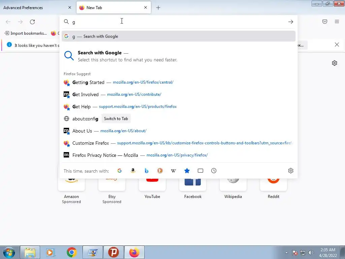Select 'g — Search with Google' suggestion
This screenshot has width=345, height=259.
179,36
